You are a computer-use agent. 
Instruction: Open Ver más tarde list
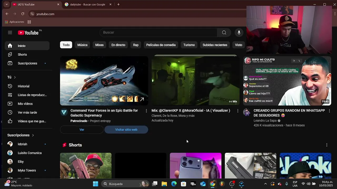click(x=27, y=112)
